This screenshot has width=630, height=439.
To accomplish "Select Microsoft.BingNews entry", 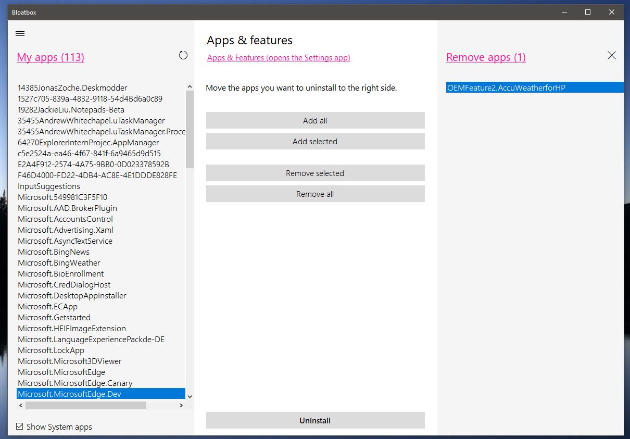I will point(101,252).
